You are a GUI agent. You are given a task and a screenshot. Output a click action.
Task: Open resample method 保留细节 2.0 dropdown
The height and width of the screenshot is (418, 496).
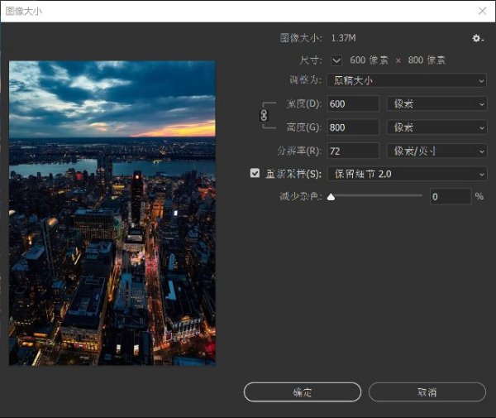[407, 174]
